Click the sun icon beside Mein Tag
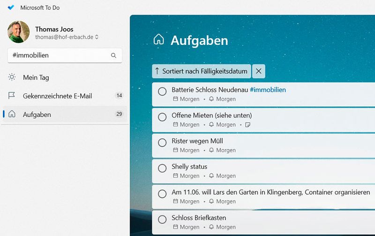This screenshot has width=375, height=236. [x=12, y=77]
